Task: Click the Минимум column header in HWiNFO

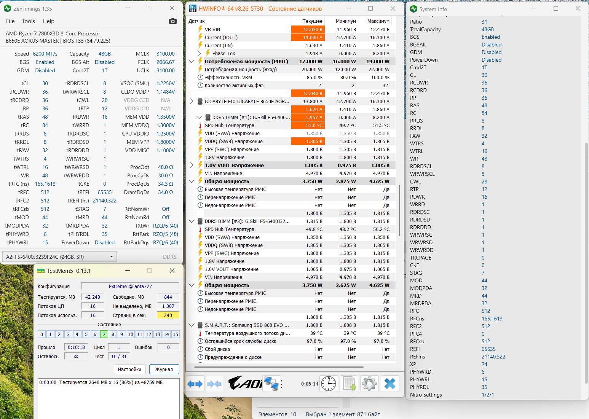Action: (342, 21)
